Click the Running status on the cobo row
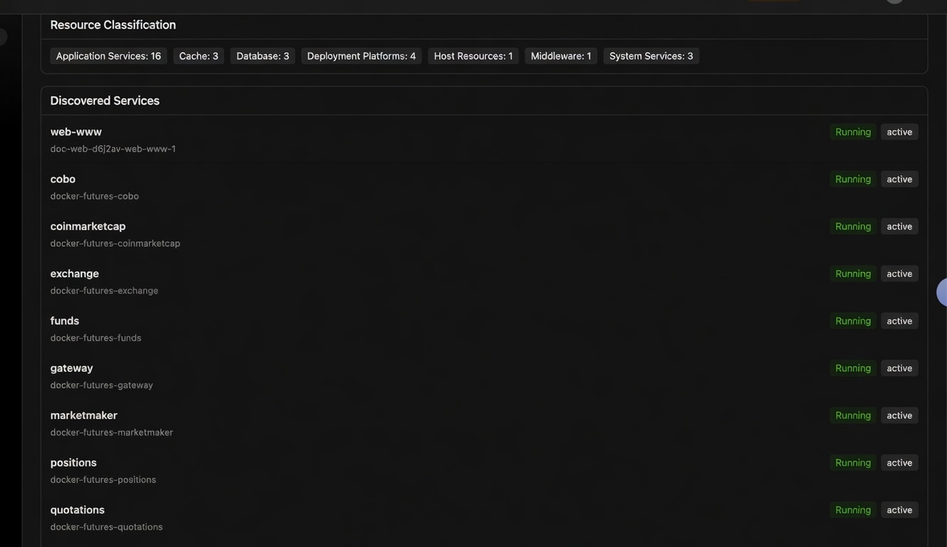947x547 pixels. 853,179
